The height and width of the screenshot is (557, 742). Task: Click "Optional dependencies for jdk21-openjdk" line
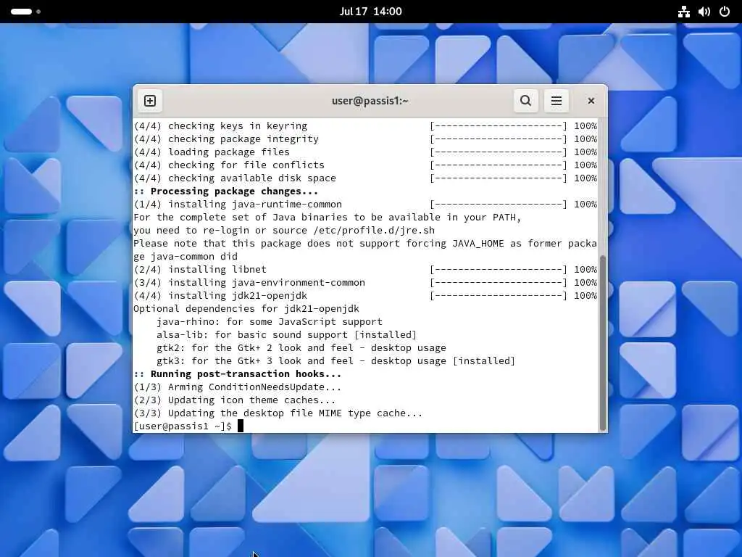pos(246,309)
